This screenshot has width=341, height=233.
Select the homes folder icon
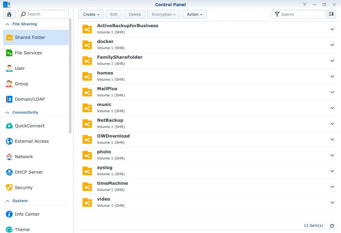click(x=87, y=77)
